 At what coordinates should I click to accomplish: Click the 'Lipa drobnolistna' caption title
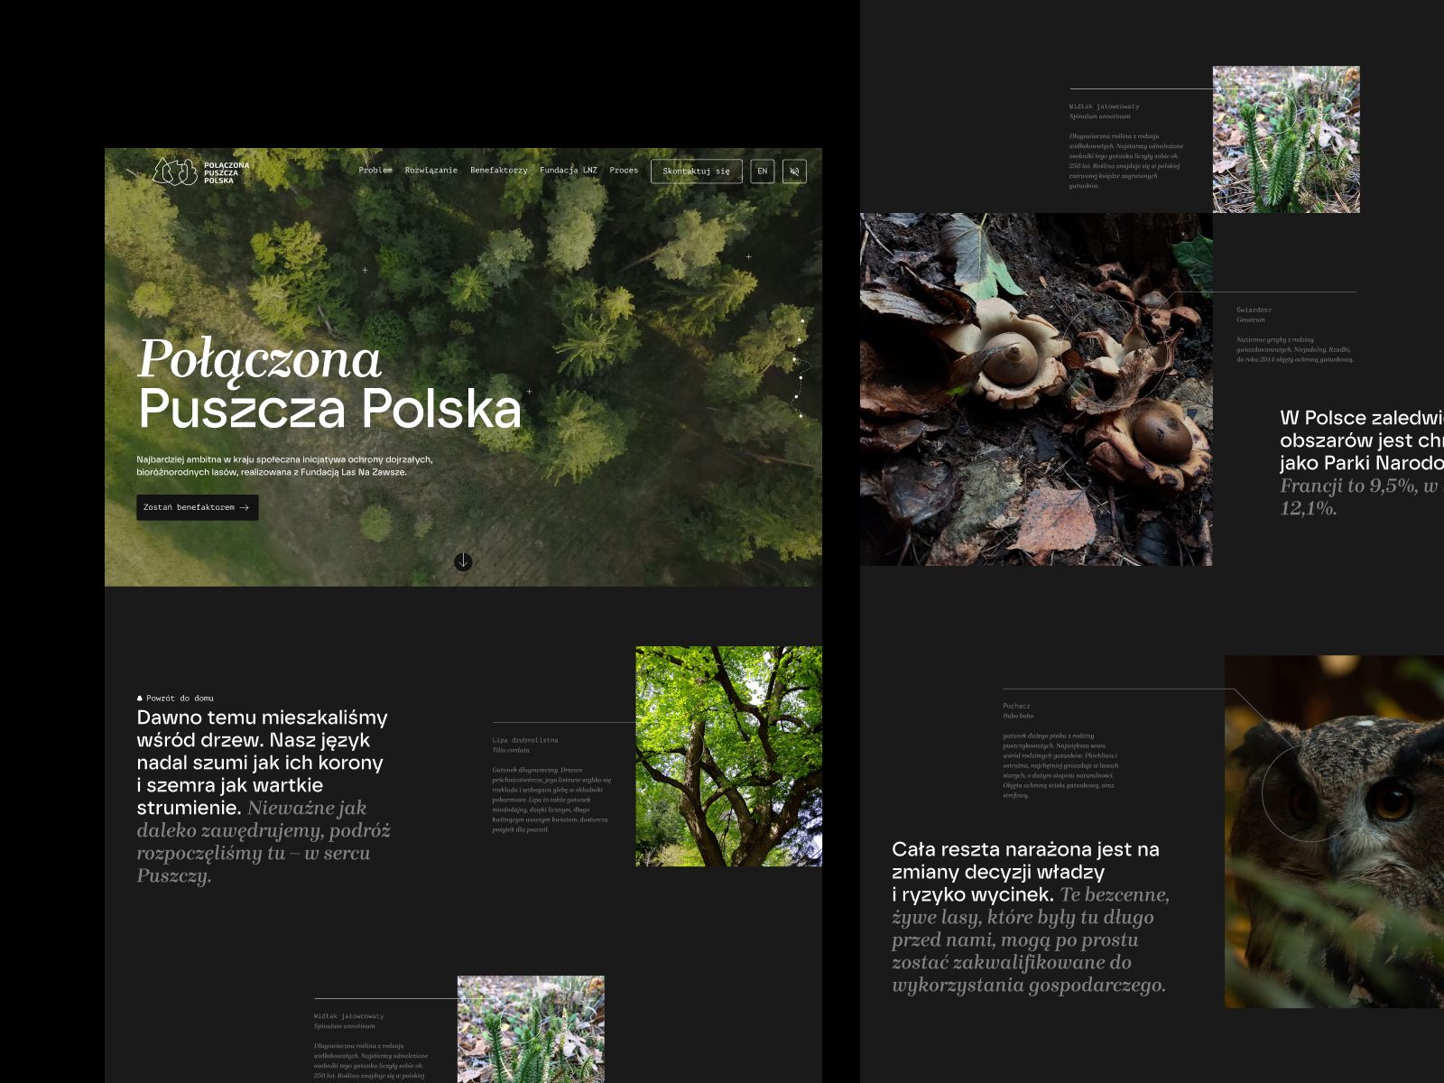[525, 740]
